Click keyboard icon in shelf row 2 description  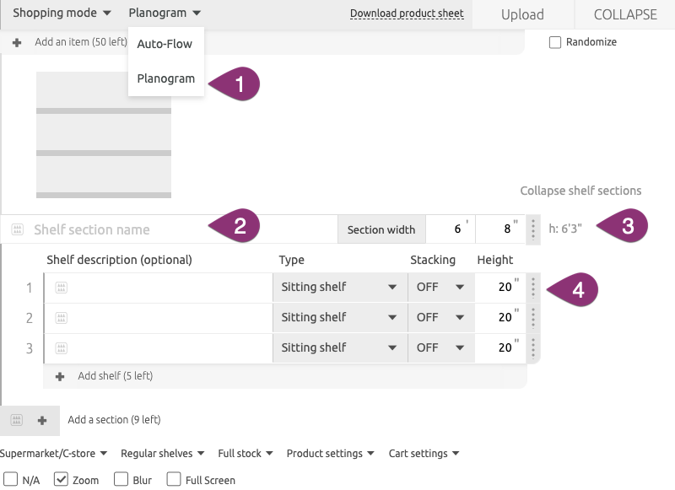coord(61,318)
